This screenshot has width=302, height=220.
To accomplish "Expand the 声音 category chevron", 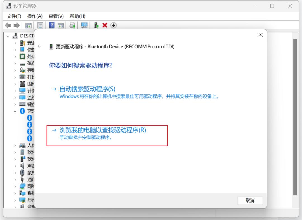I will point(15,166).
